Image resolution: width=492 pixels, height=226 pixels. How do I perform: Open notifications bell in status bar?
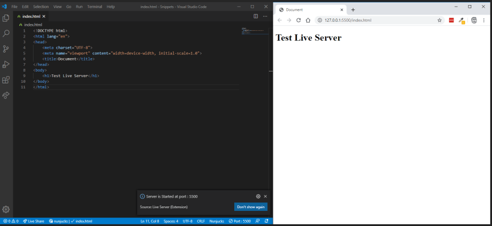(266, 221)
